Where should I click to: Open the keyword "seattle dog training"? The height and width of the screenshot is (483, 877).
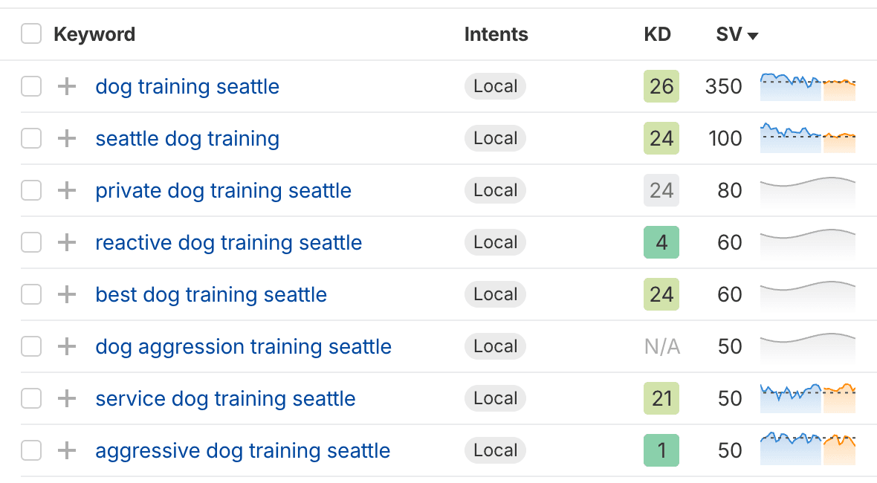pyautogui.click(x=187, y=138)
